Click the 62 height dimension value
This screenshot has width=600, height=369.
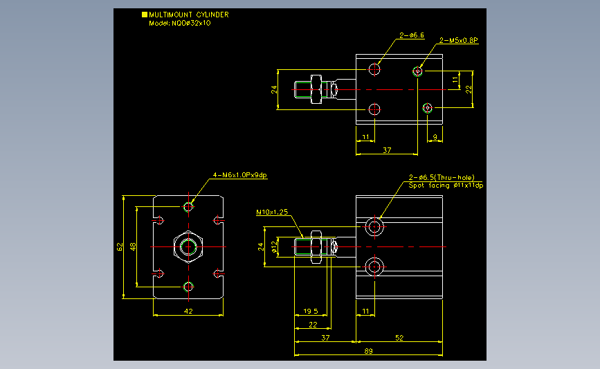(x=120, y=247)
